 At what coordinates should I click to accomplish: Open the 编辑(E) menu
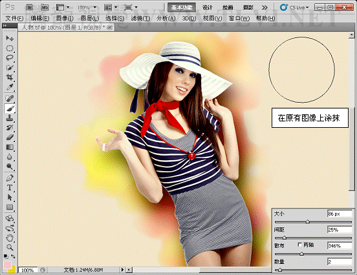[40, 18]
